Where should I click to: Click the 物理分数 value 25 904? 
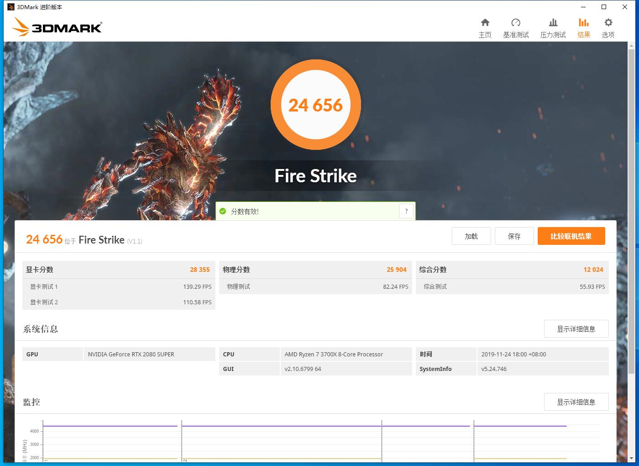click(397, 270)
